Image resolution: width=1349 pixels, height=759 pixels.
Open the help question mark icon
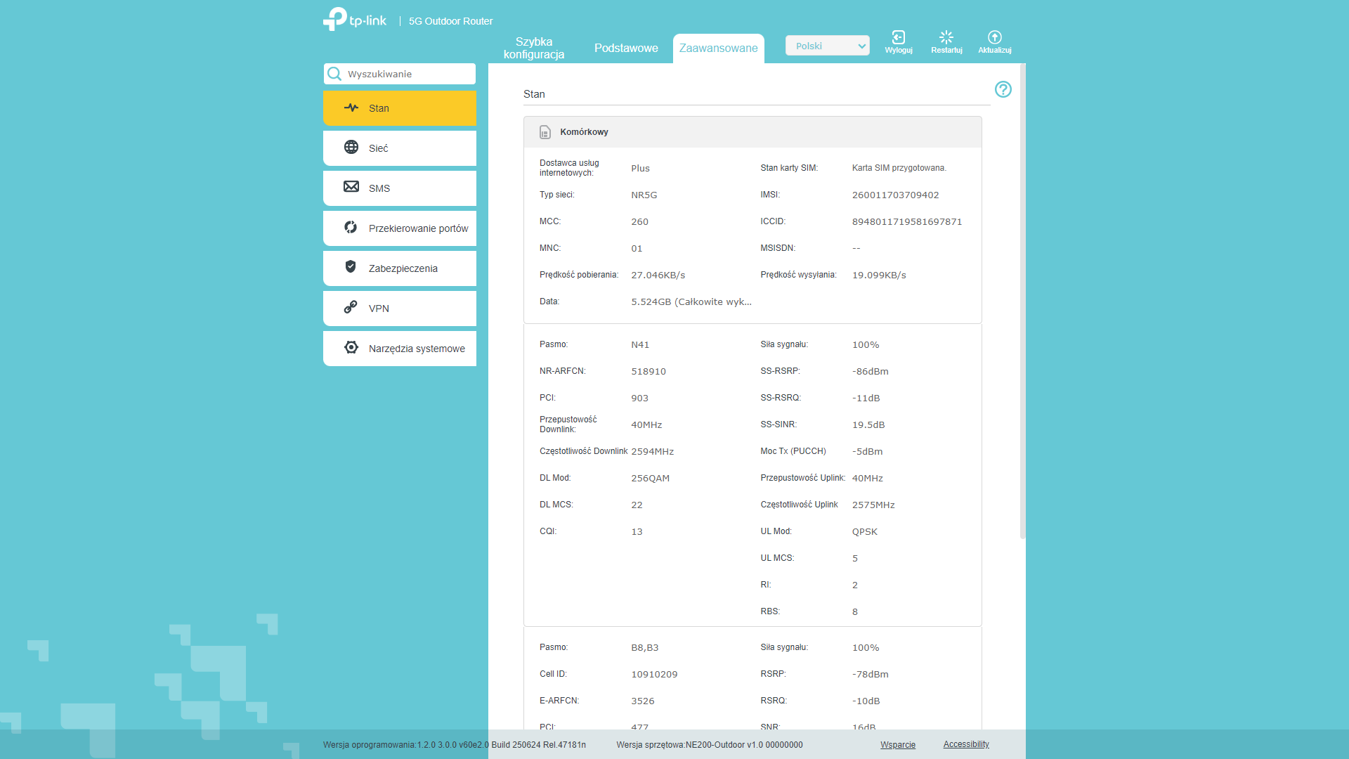pyautogui.click(x=1003, y=89)
